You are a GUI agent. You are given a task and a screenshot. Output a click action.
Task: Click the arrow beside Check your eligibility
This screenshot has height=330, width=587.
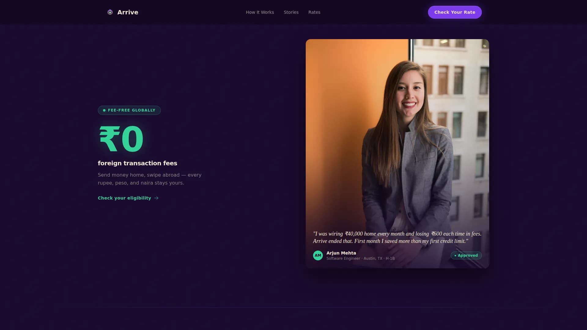156,198
